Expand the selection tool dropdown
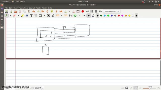161x90 pixels. click(x=62, y=15)
